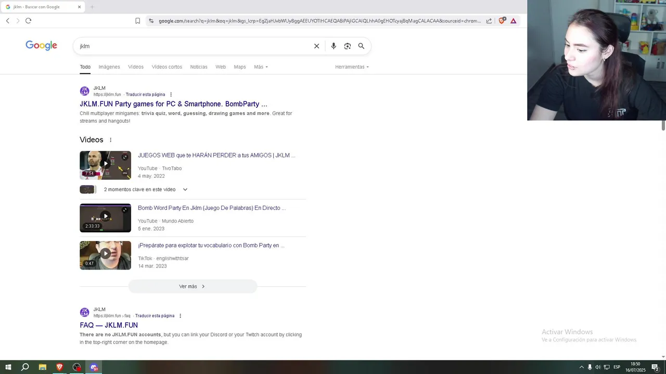The height and width of the screenshot is (374, 666).
Task: Switch to the Web tab
Action: 221,67
